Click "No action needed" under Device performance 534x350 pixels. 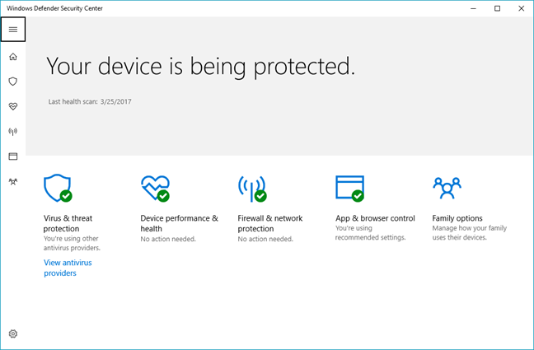168,239
